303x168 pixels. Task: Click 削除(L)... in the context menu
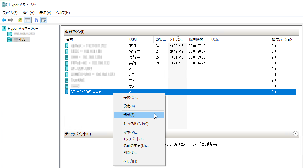click(x=130, y=153)
